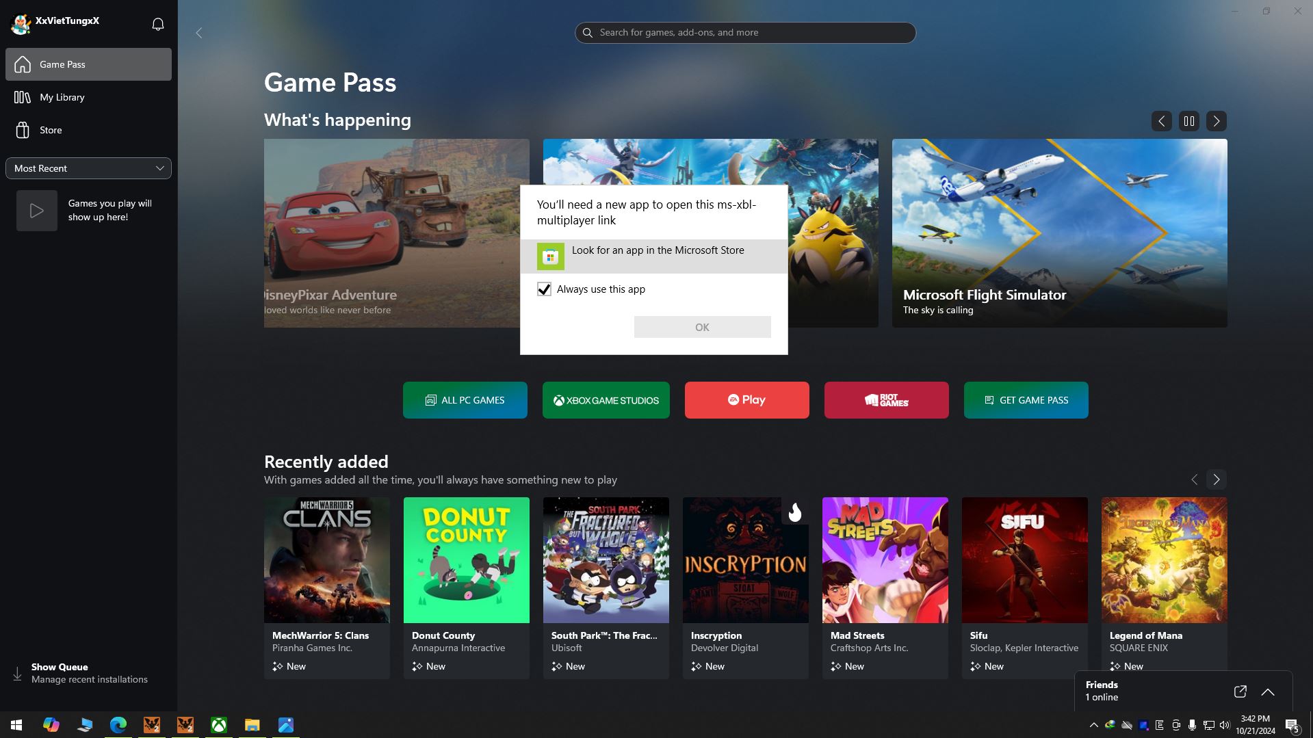
Task: Show hidden system tray icons
Action: (x=1093, y=725)
